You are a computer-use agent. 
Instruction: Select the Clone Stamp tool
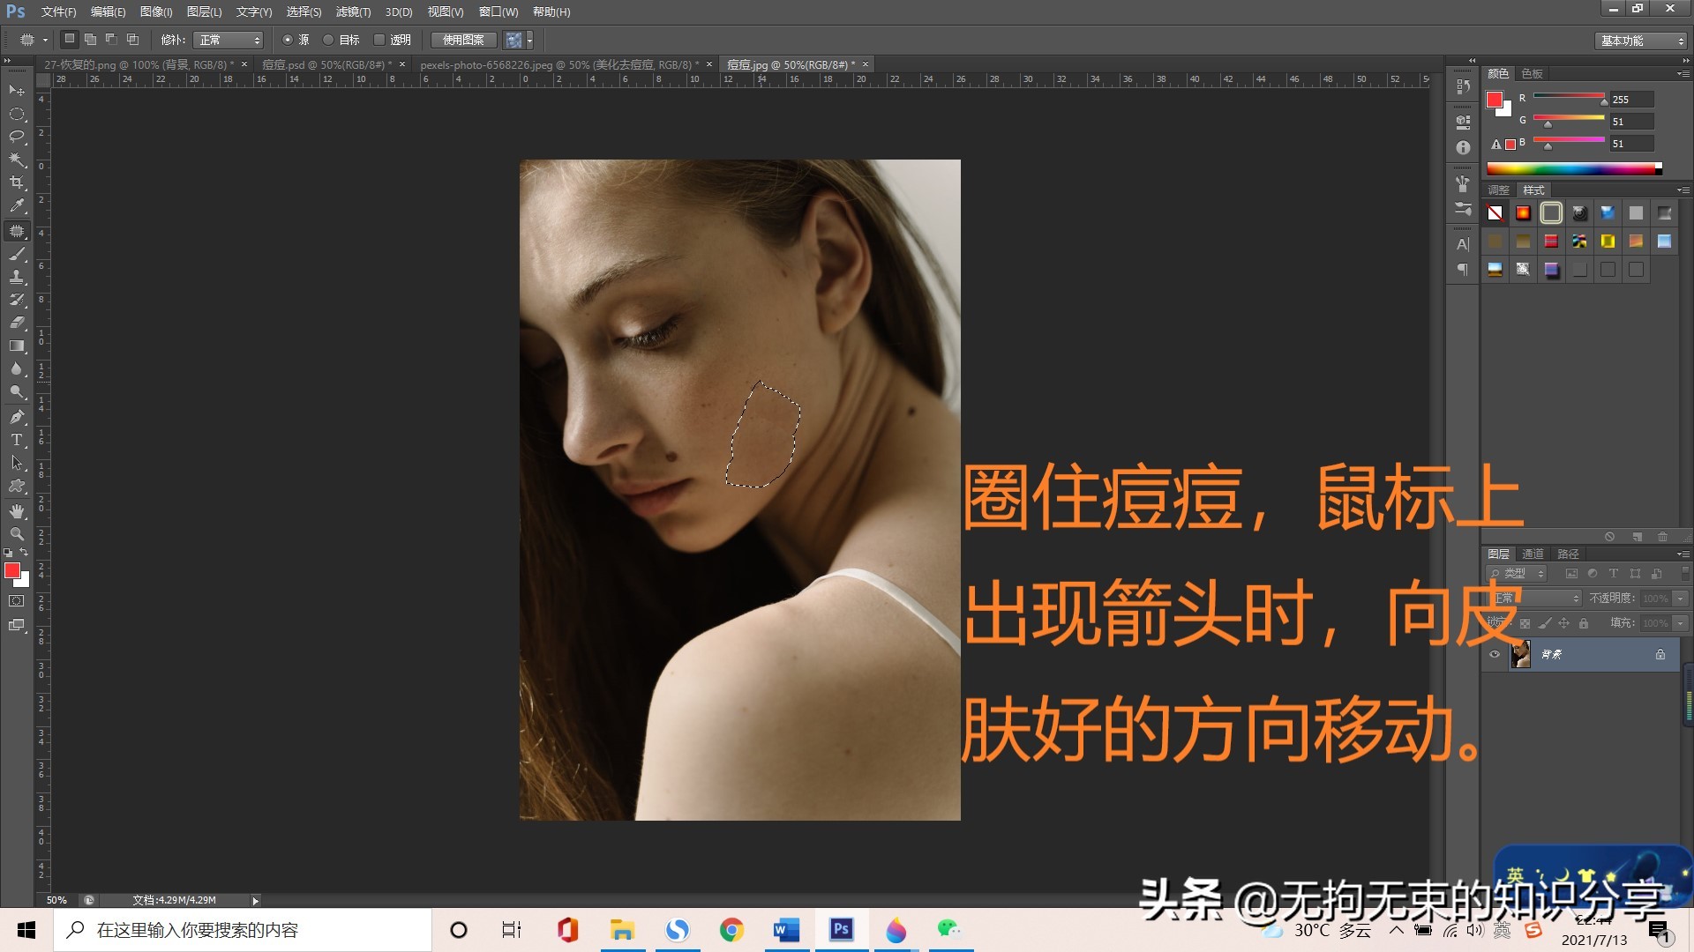click(16, 278)
